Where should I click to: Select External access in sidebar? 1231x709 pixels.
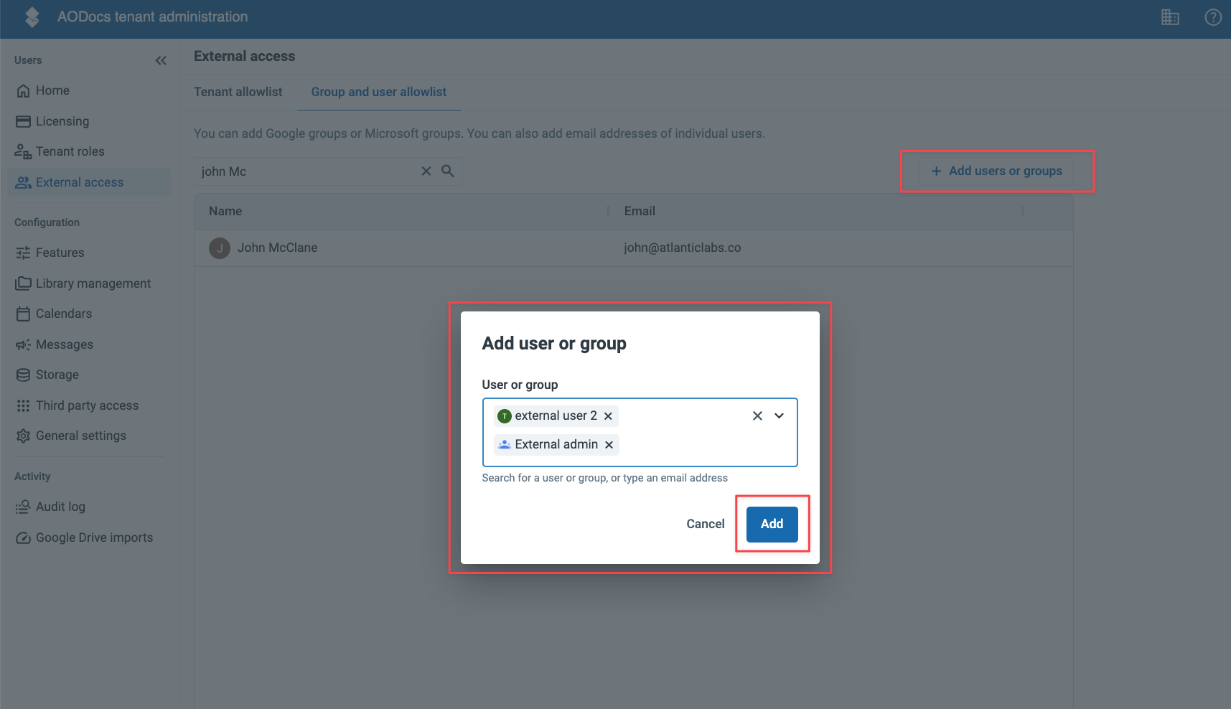(89, 182)
